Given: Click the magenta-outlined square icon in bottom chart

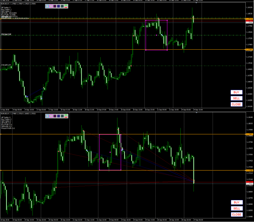Looking at the screenshot, I should click(51, 116).
